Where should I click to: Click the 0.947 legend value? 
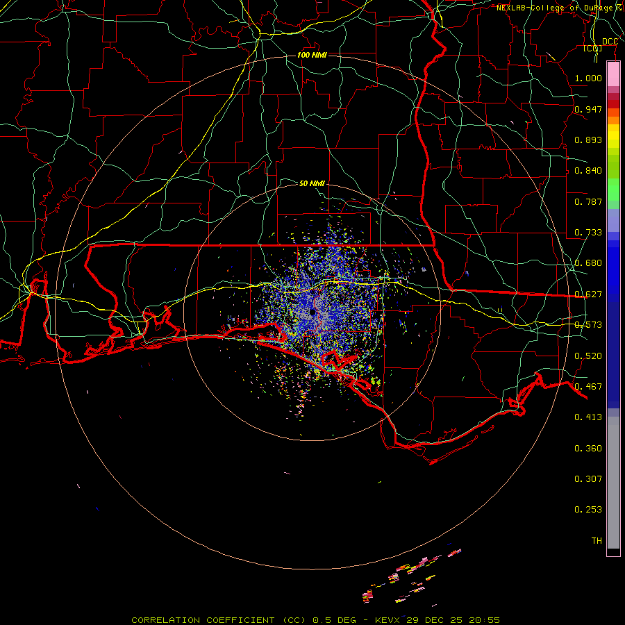click(588, 109)
